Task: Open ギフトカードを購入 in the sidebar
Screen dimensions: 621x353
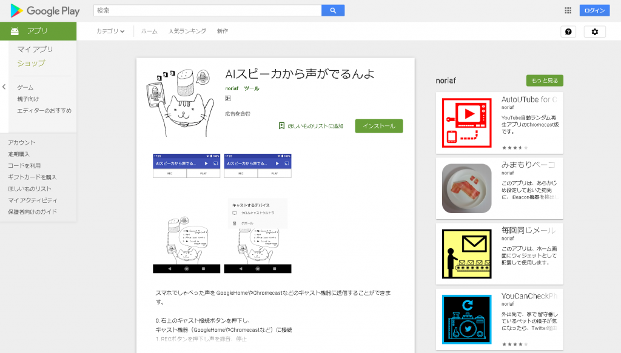Action: point(32,177)
